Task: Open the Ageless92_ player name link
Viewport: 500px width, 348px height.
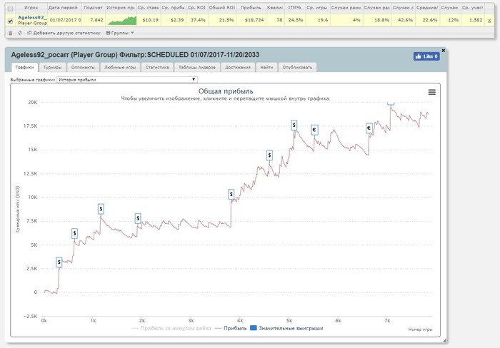Action: [x=32, y=18]
